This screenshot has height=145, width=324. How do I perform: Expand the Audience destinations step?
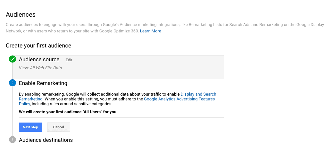coord(46,140)
